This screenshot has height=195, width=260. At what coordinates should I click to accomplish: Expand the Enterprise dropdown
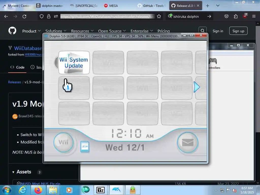(142, 31)
